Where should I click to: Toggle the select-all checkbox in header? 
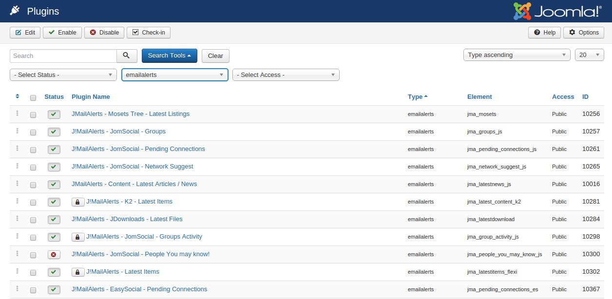pos(33,98)
